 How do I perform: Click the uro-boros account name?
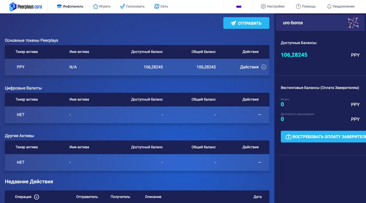click(x=293, y=23)
